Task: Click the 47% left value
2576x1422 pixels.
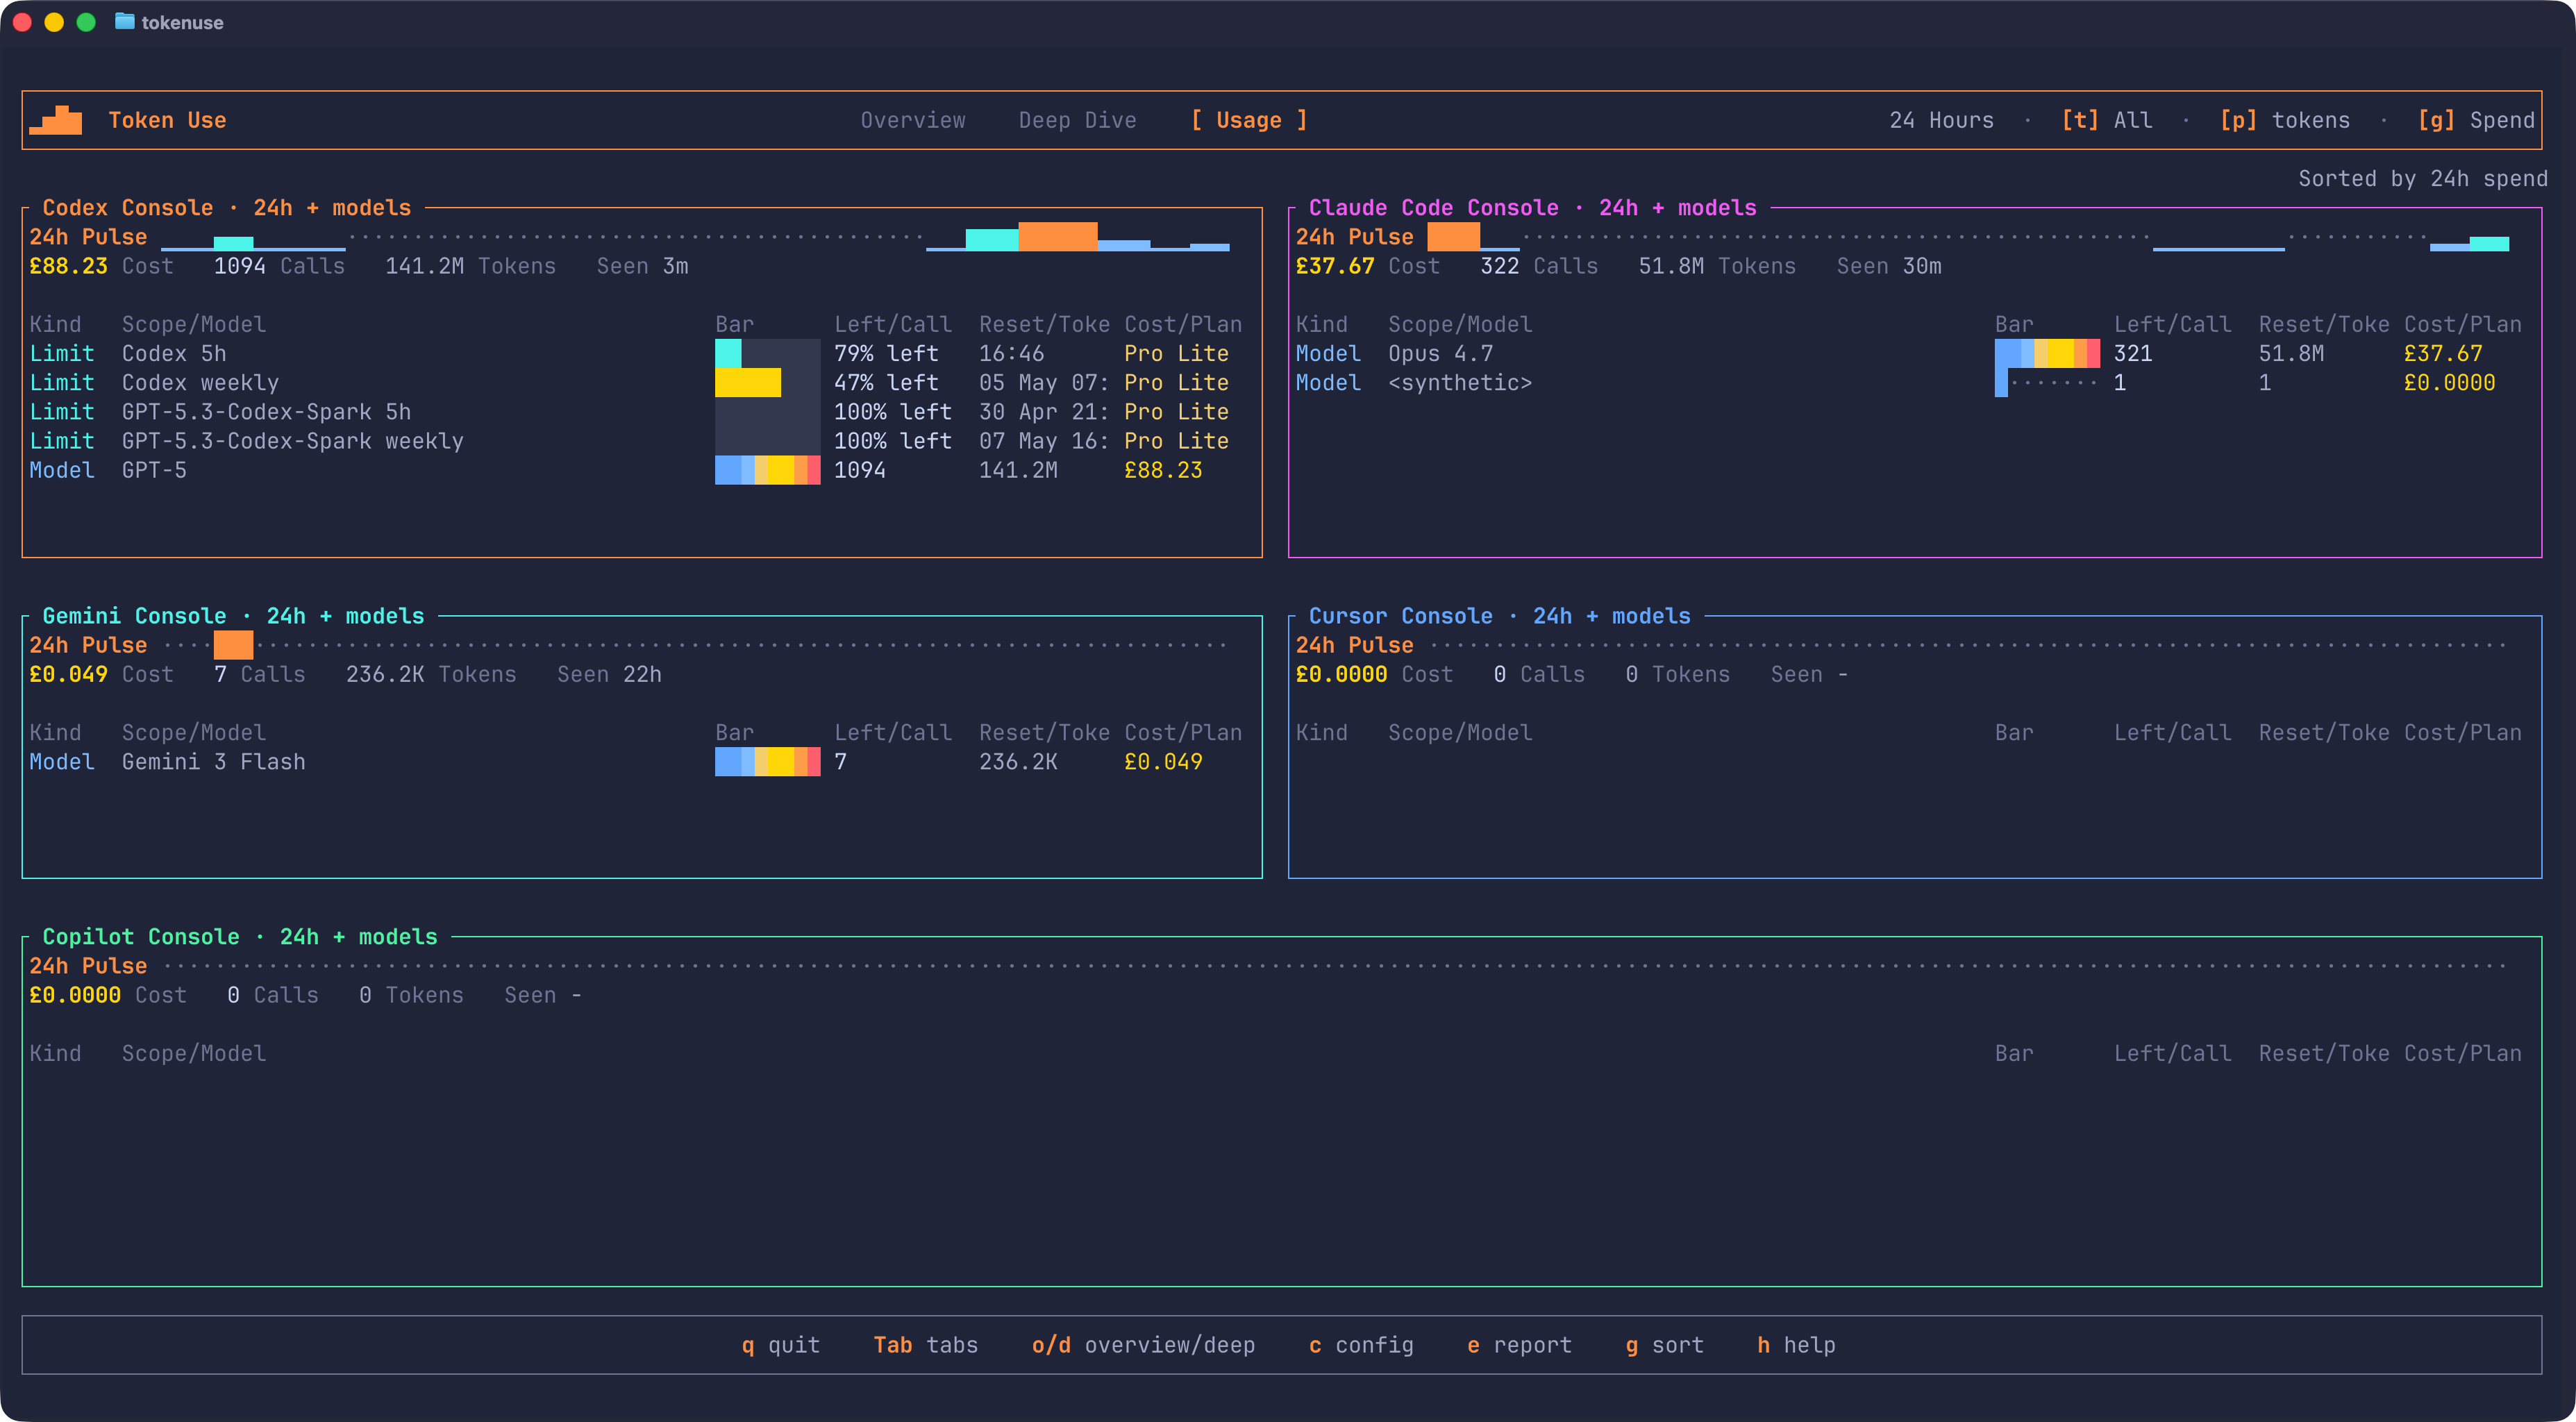Action: tap(886, 382)
